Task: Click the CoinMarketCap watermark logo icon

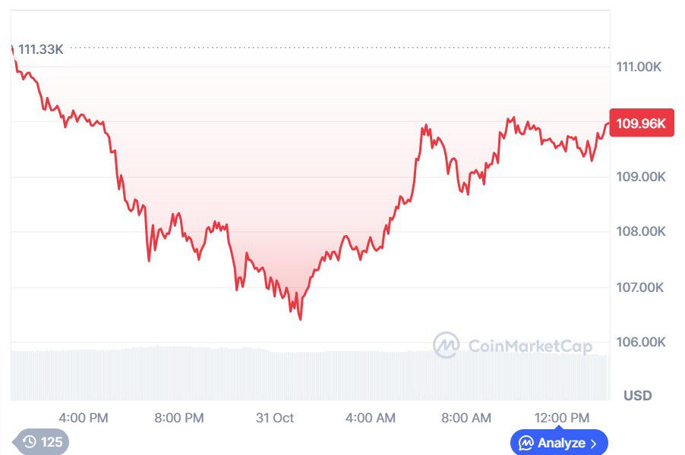Action: (x=447, y=346)
